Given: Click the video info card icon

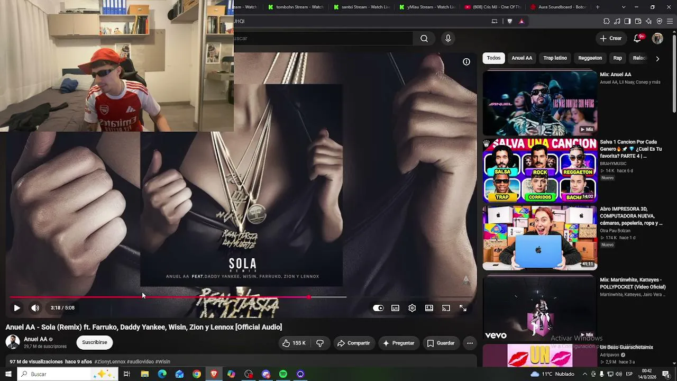Looking at the screenshot, I should [466, 62].
